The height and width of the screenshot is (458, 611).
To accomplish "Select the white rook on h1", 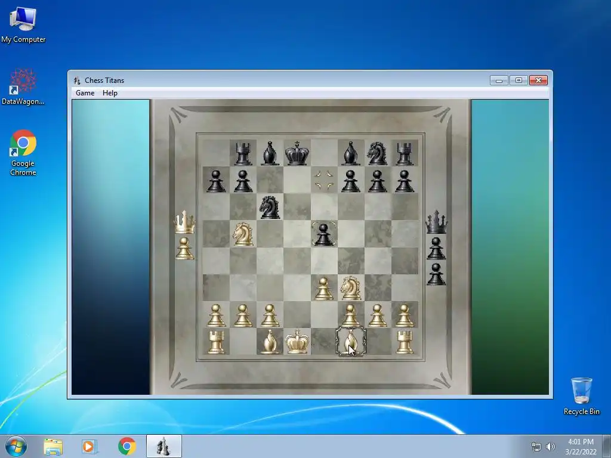I will pyautogui.click(x=405, y=341).
